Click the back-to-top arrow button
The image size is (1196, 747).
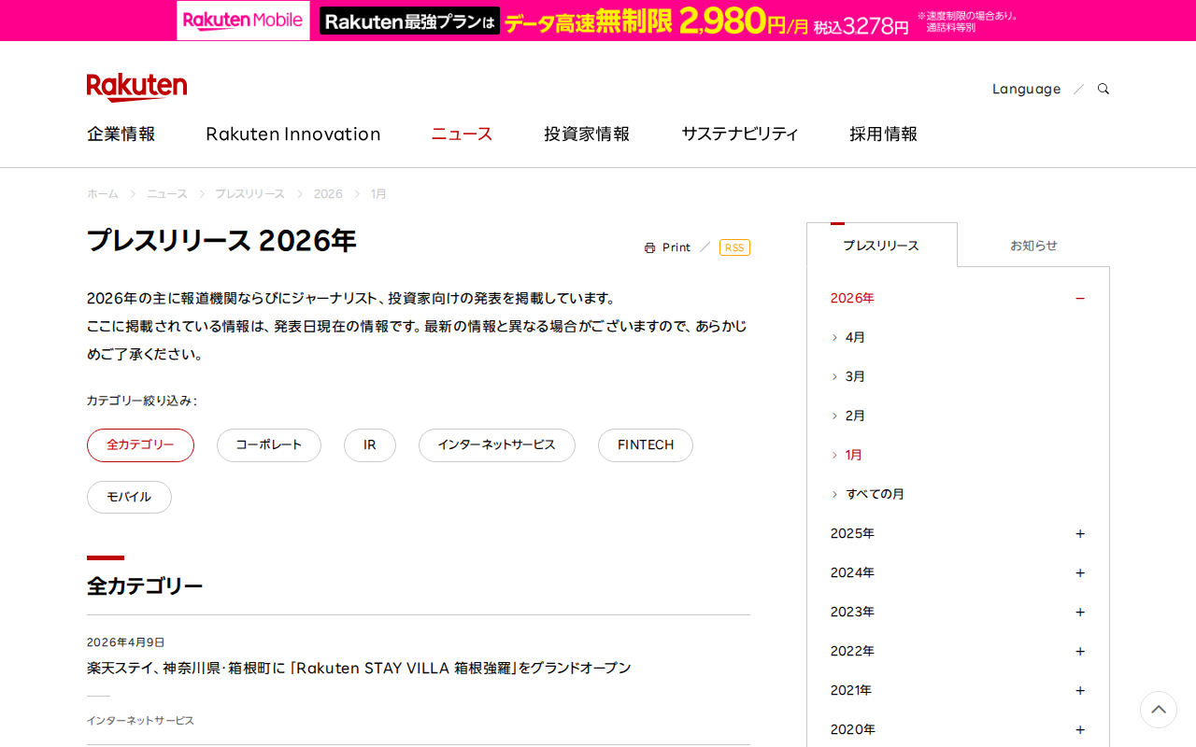[1159, 710]
